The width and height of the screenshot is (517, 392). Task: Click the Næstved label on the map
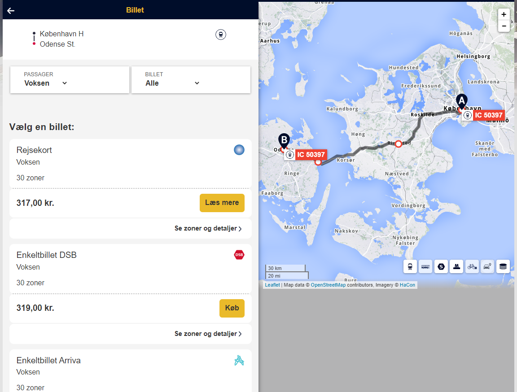coord(397,174)
